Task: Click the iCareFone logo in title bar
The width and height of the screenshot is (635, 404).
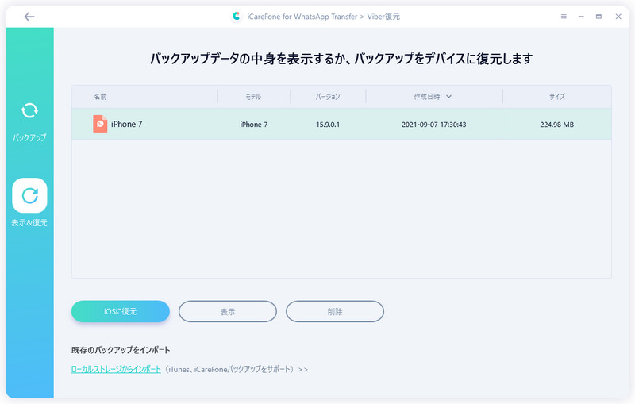Action: point(236,17)
